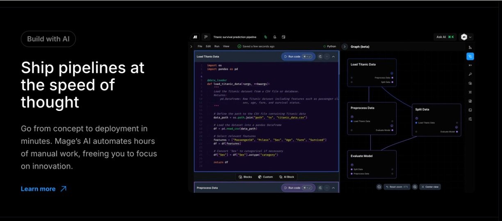The image size is (502, 221).
Task: Open the terminal icon in right sidebar
Action: 470,110
